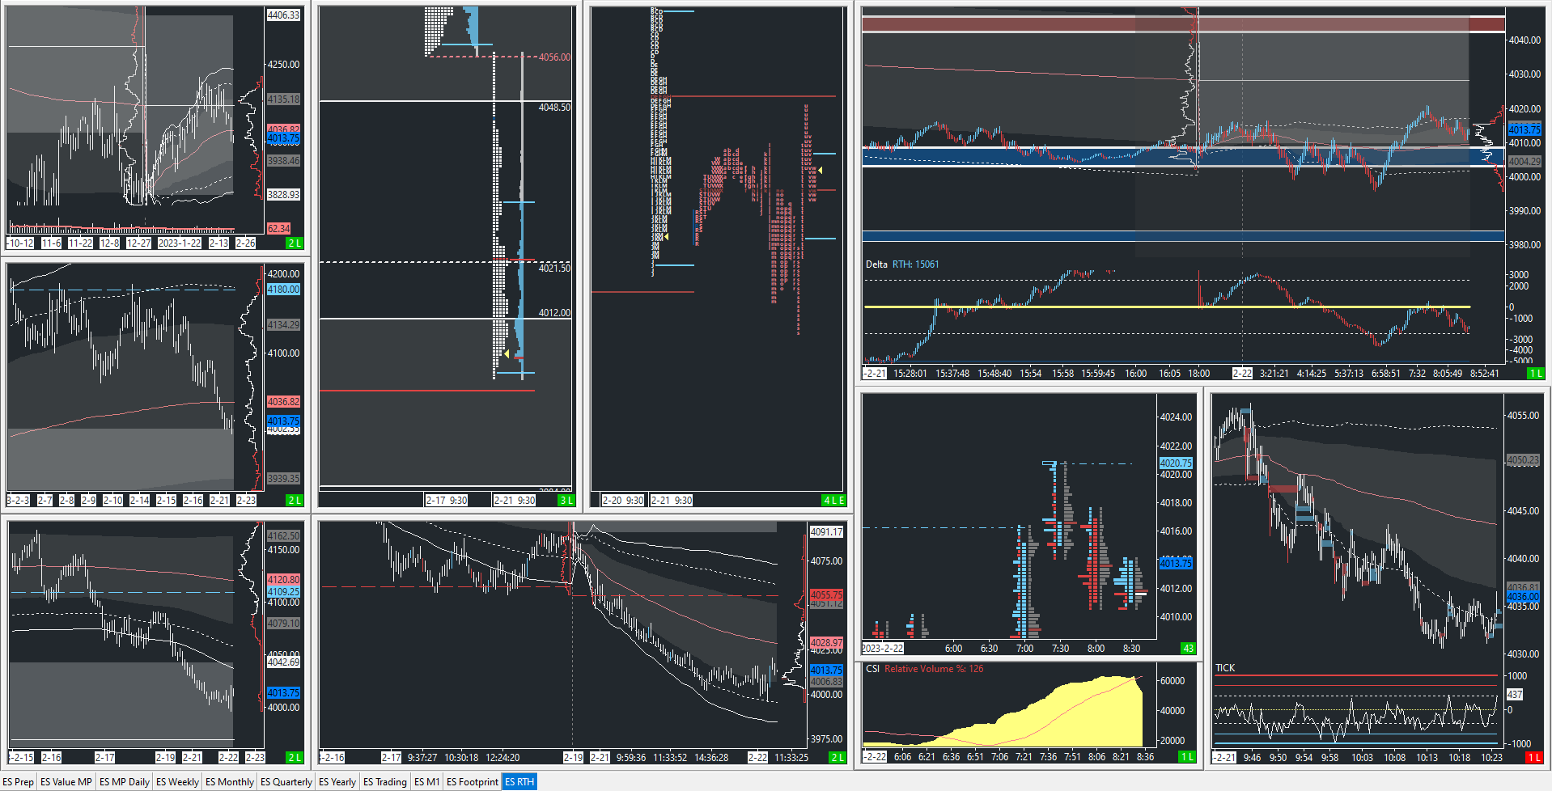Click the red 1 L button on the TICK panel

coord(1537,757)
